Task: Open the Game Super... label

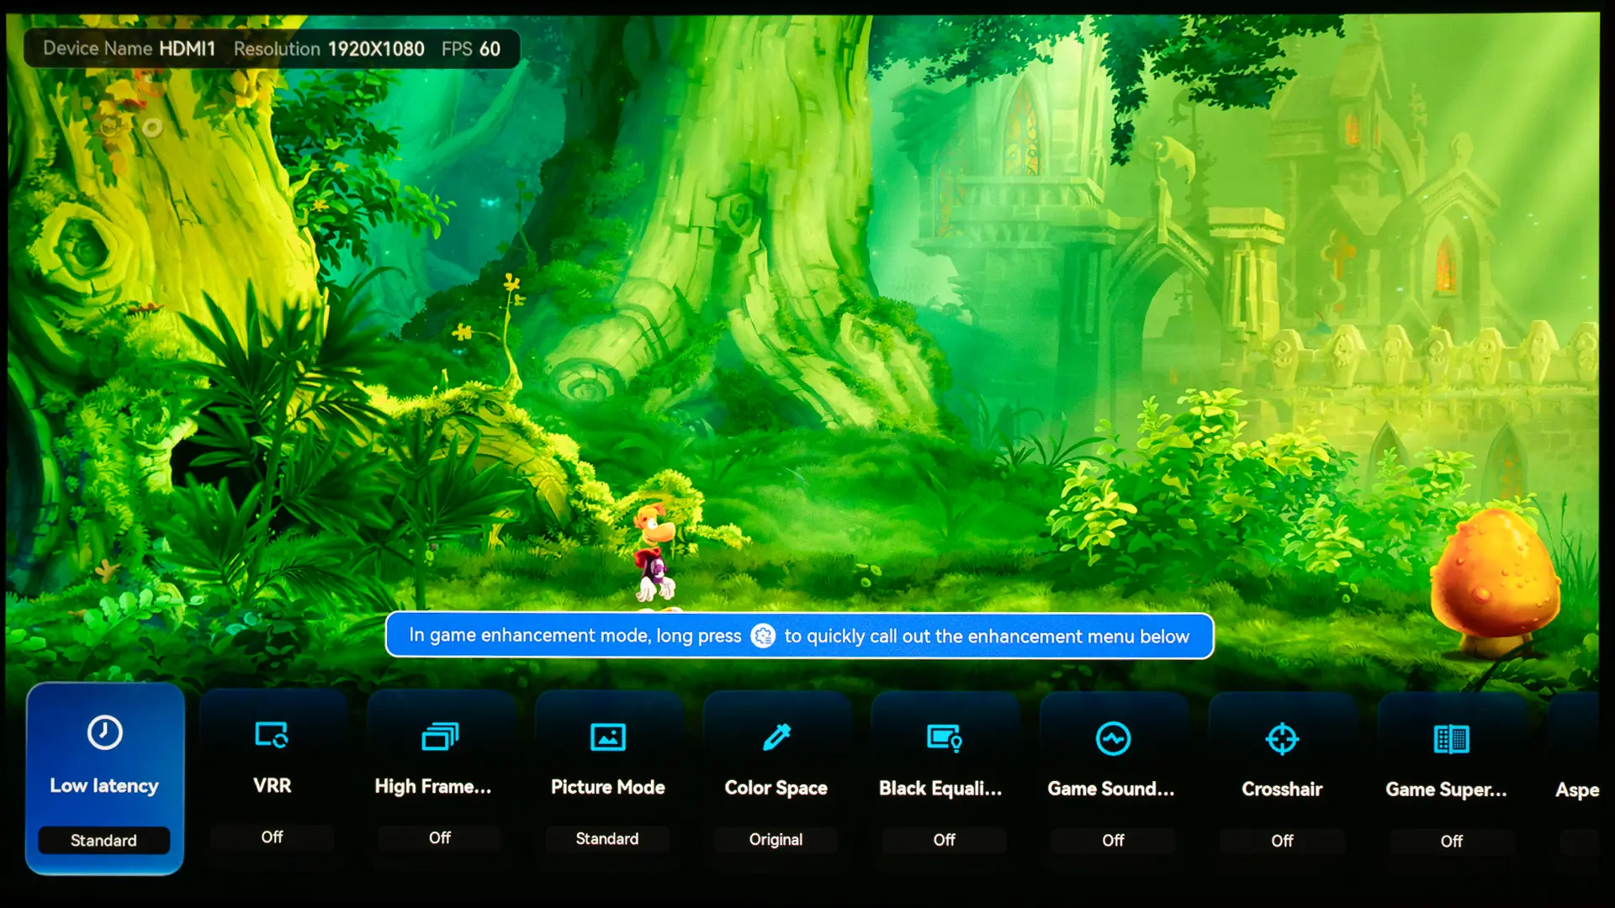Action: coord(1447,790)
